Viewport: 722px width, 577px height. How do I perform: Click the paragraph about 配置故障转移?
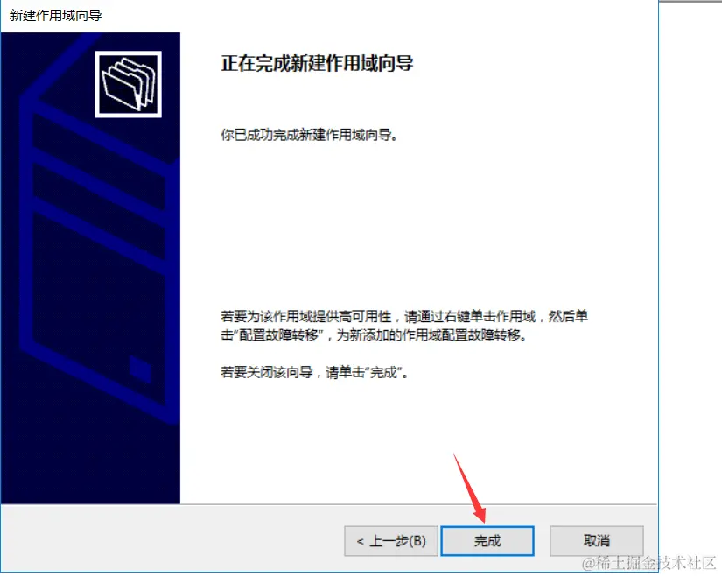point(404,326)
